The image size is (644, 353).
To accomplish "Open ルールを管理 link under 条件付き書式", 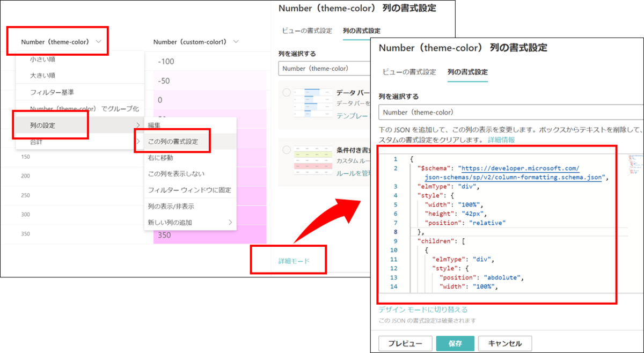I will [353, 173].
